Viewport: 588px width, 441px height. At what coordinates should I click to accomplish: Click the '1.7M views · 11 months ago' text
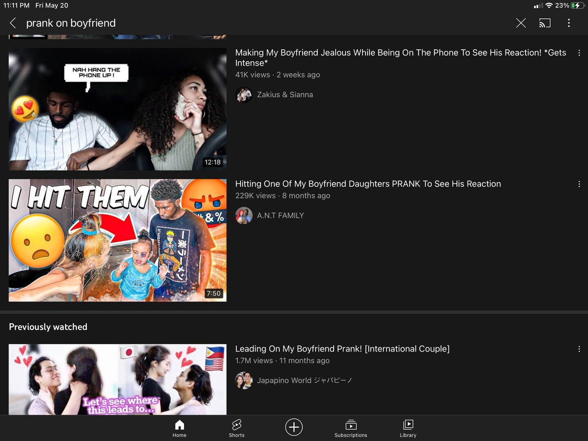(x=282, y=361)
